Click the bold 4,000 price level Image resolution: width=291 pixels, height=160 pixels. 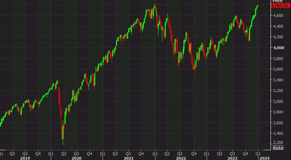click(x=278, y=48)
